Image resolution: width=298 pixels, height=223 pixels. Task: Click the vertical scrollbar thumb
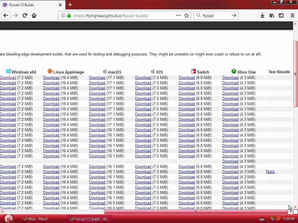pos(295,74)
